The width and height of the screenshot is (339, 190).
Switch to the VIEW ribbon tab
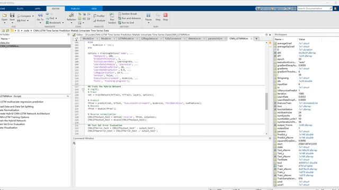point(94,8)
